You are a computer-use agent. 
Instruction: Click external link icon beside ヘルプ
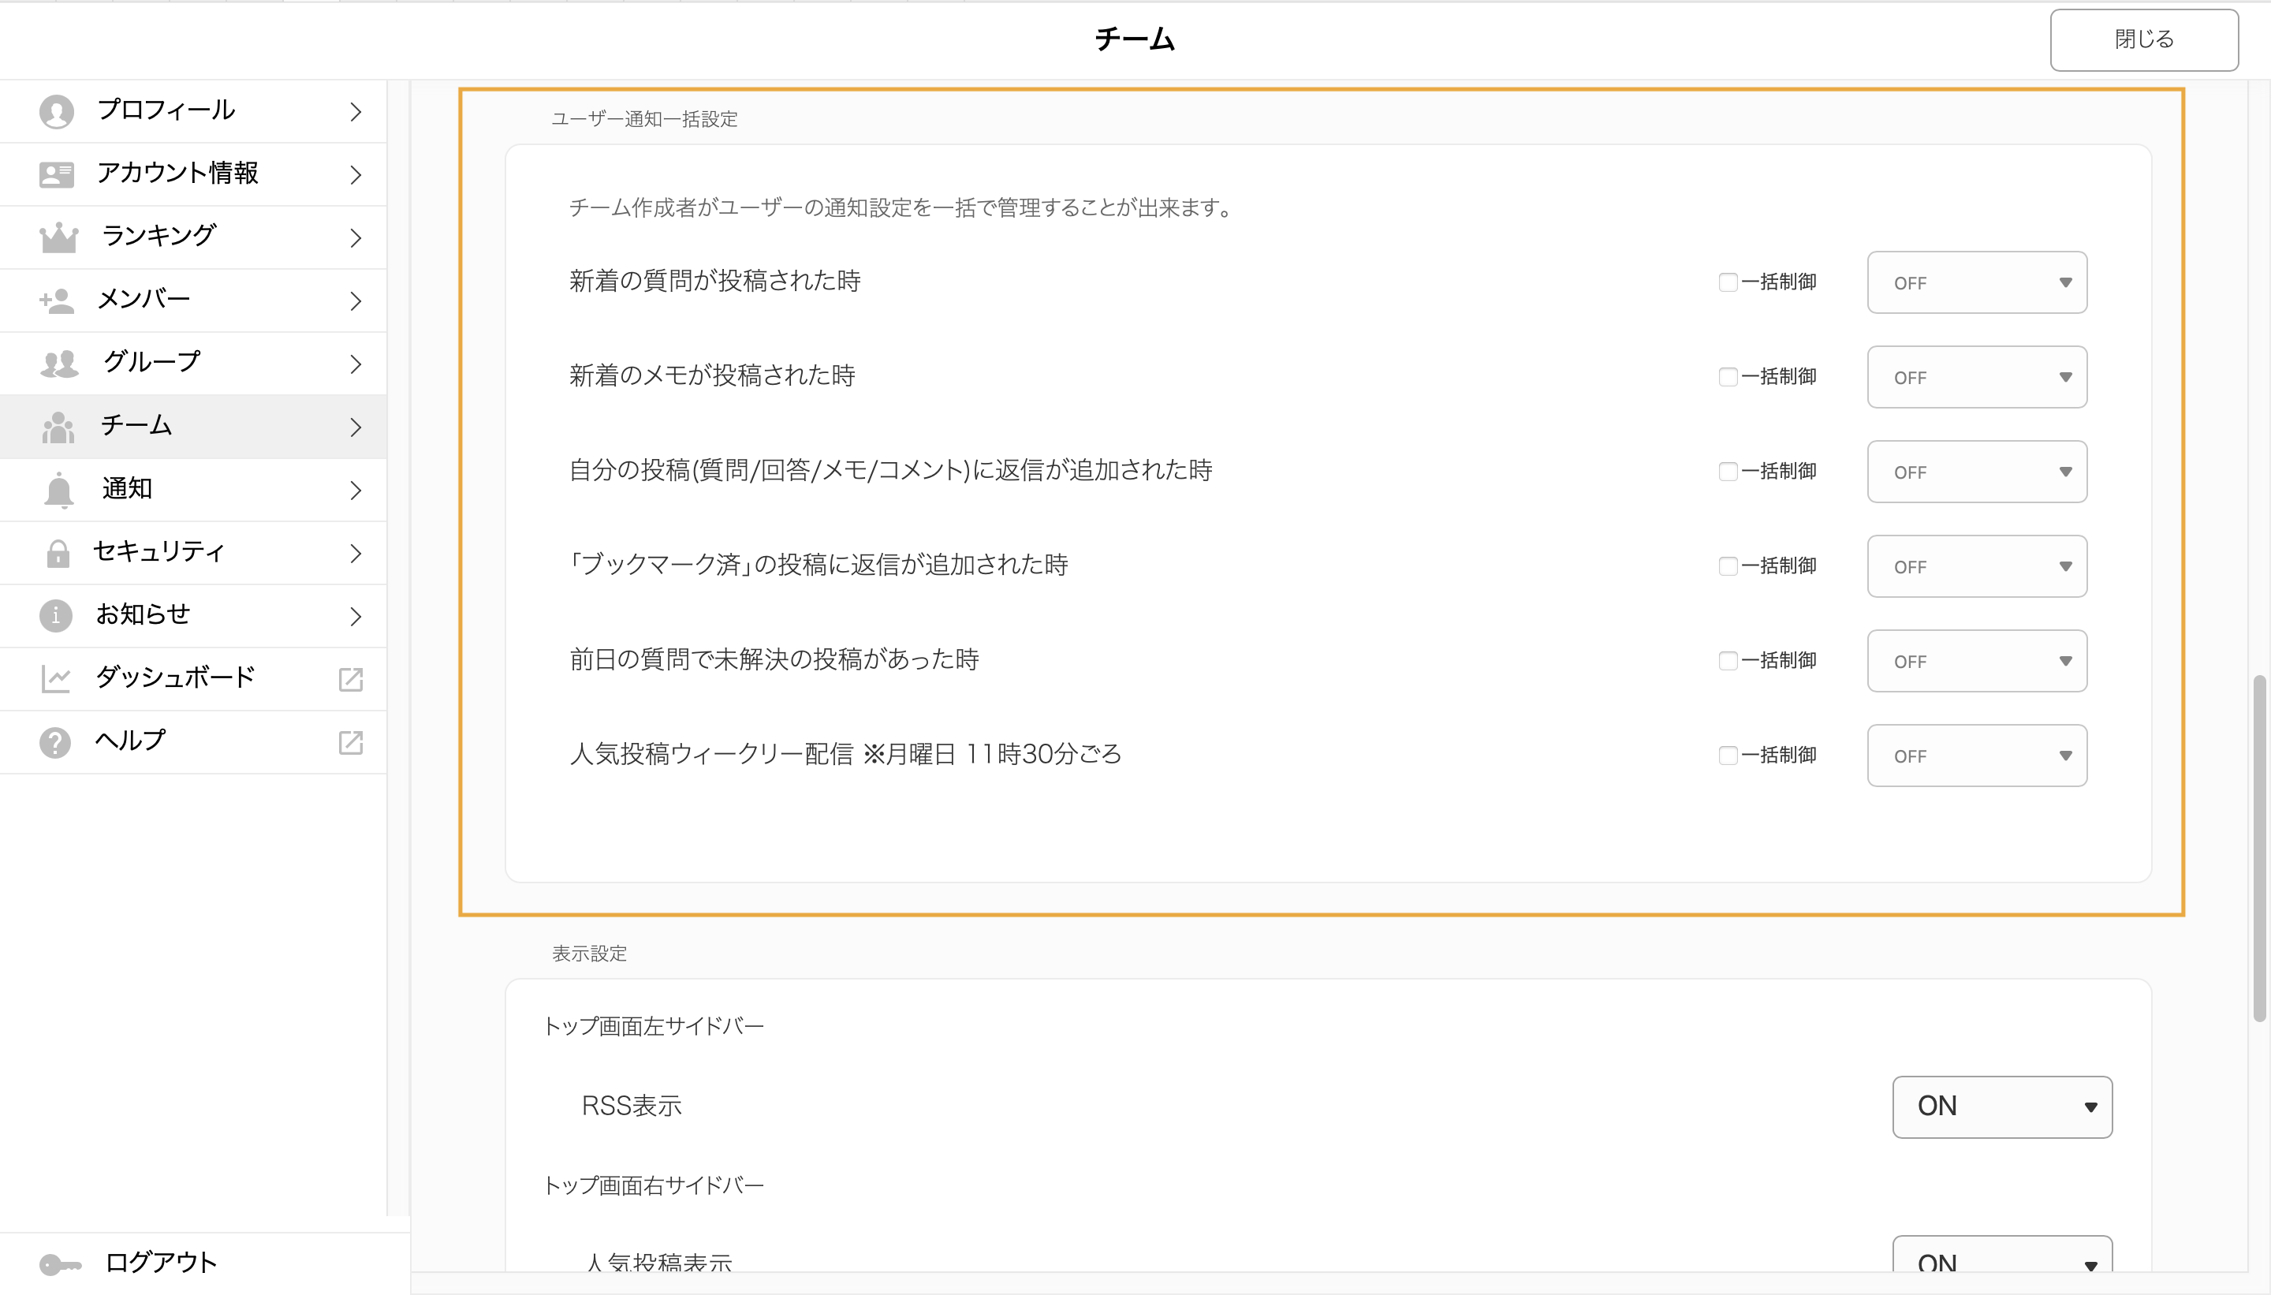click(351, 743)
